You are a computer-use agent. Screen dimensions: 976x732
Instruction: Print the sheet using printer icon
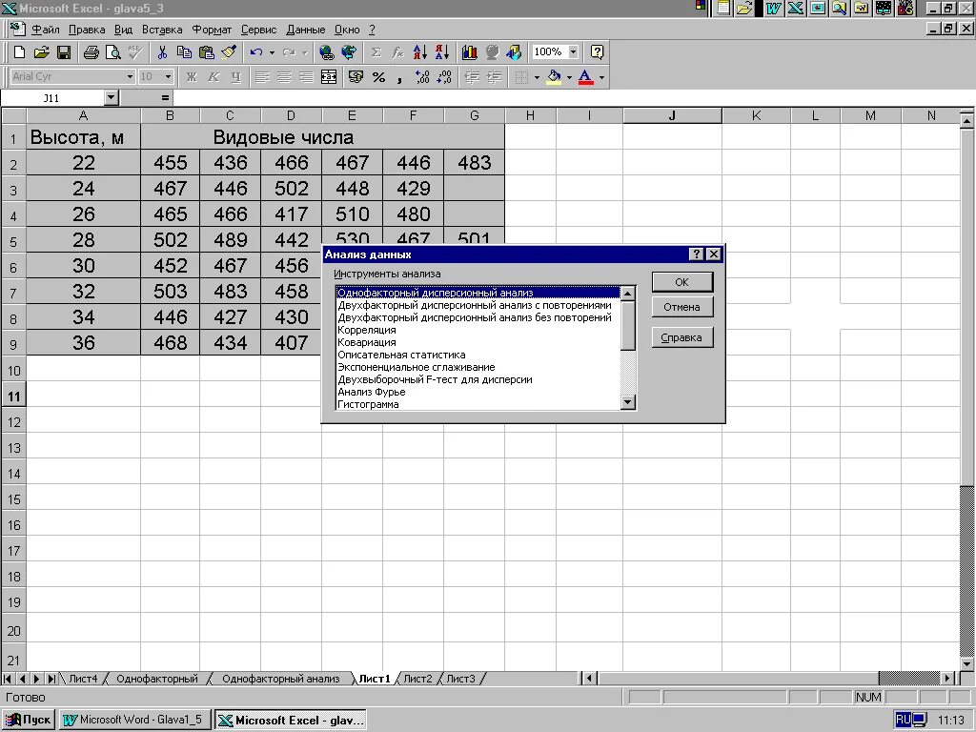91,52
